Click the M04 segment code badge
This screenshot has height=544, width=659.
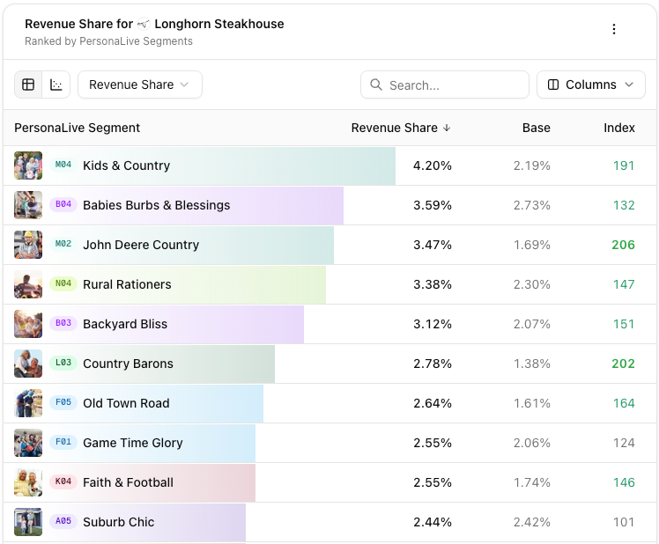tap(63, 165)
